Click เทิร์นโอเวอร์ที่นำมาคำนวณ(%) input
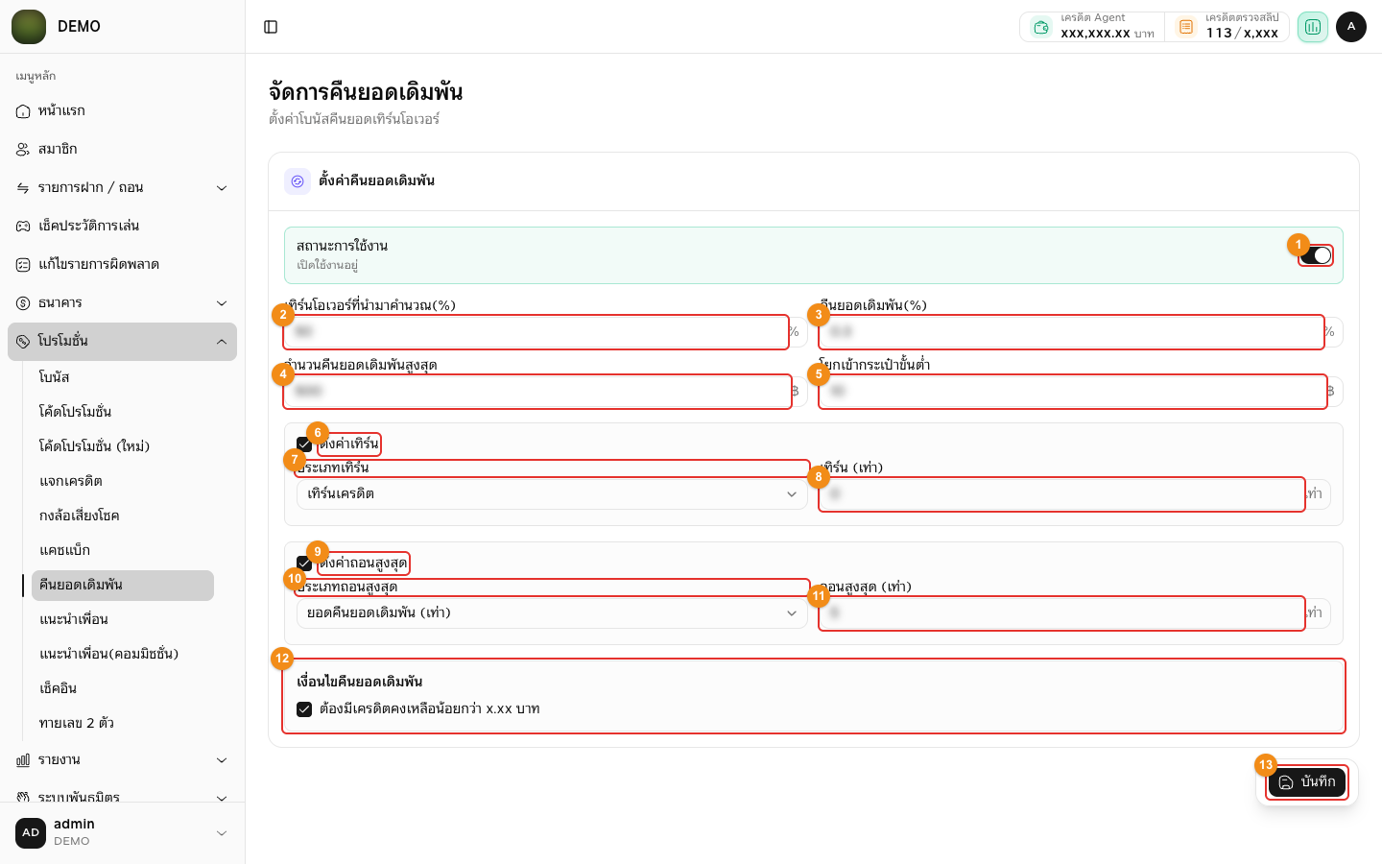This screenshot has width=1382, height=864. [546, 332]
